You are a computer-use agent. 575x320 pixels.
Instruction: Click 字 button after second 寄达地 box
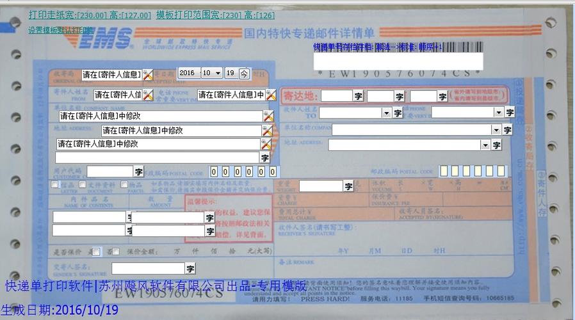[x=400, y=97]
